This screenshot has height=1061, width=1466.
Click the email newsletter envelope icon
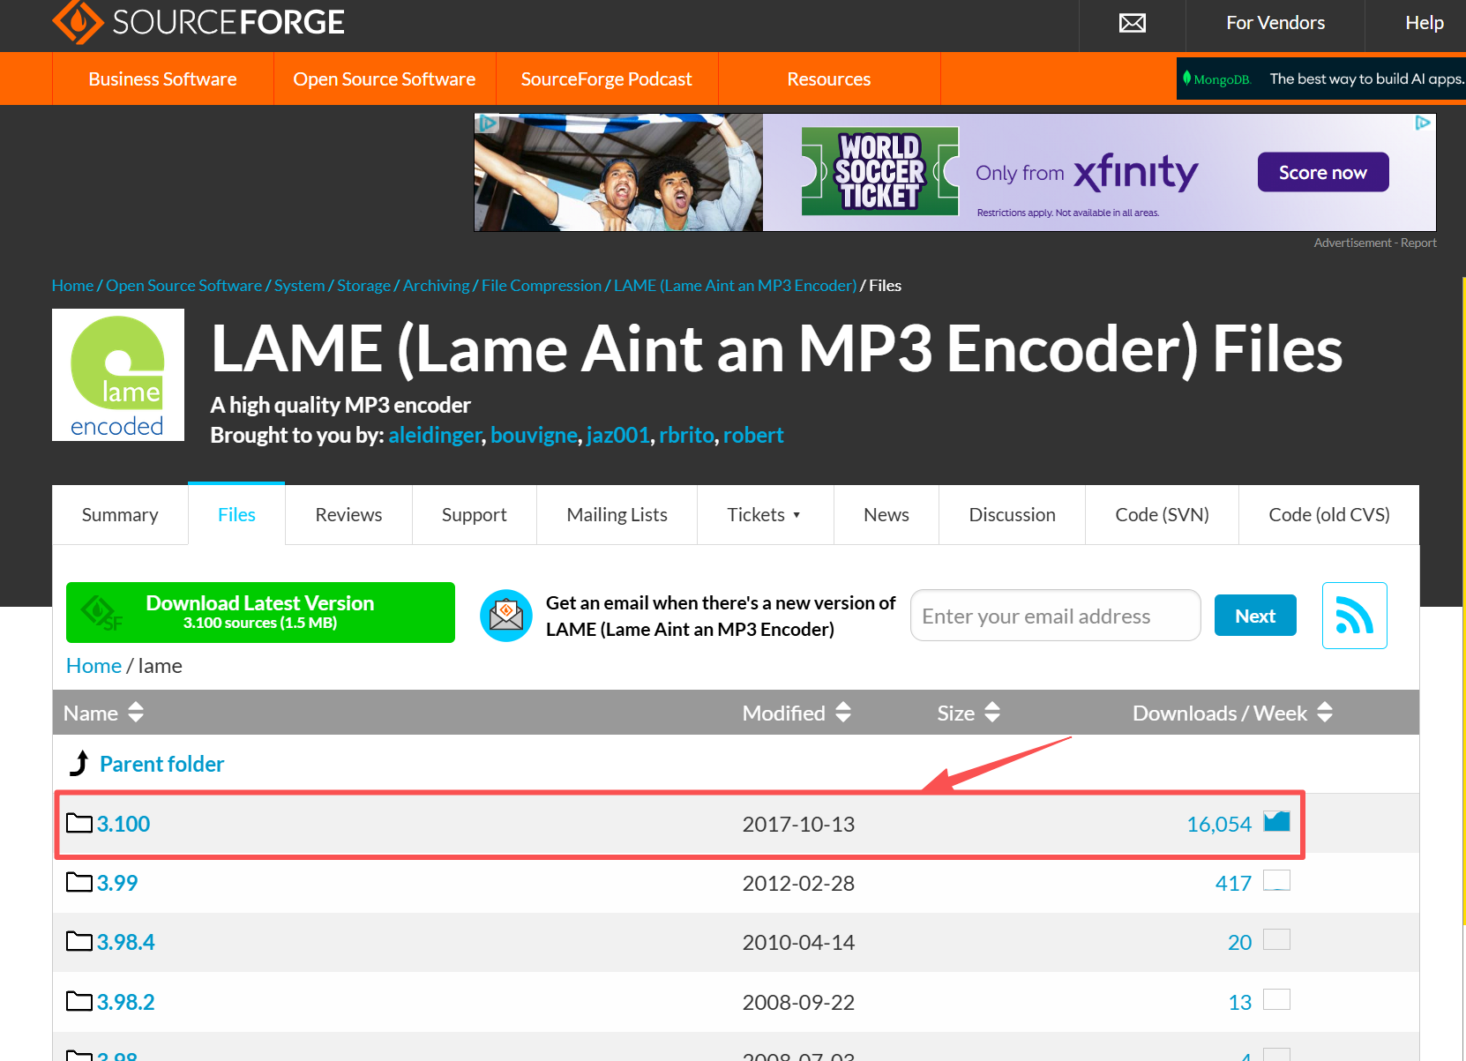coord(506,616)
